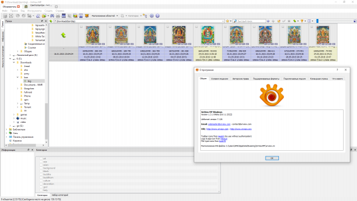Expand the Панель управления node
This screenshot has height=201, width=357.
coord(6,137)
